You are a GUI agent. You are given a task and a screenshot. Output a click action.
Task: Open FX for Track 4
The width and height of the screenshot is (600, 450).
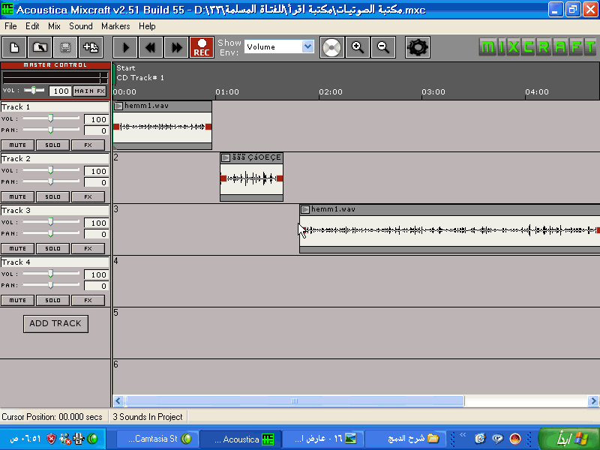point(88,301)
